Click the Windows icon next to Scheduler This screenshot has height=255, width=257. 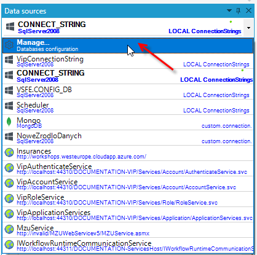(9, 106)
